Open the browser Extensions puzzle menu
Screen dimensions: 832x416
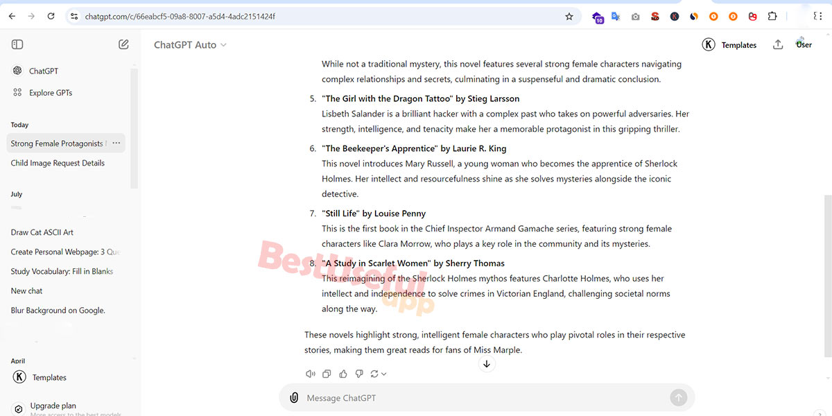pyautogui.click(x=772, y=16)
